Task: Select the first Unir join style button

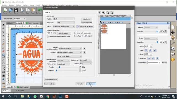Action: pos(146,51)
